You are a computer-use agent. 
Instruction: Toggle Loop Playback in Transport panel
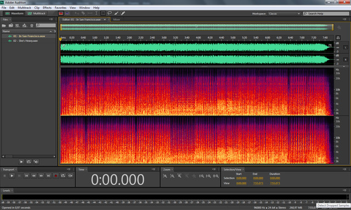(63, 176)
